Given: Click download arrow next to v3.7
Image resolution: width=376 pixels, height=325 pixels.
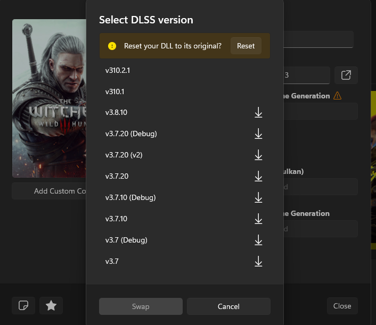Looking at the screenshot, I should [x=258, y=262].
